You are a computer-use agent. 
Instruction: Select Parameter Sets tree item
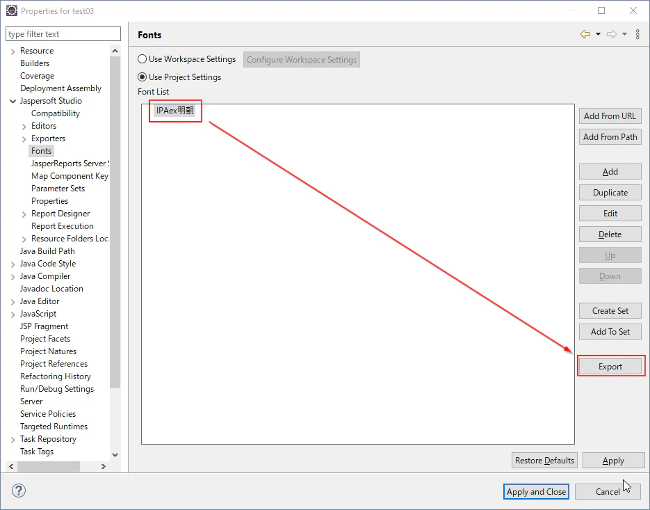coord(58,189)
